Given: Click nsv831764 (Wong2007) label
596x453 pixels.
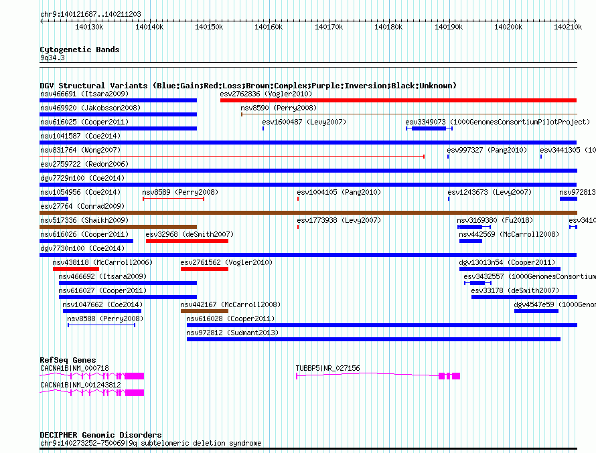Looking at the screenshot, I should [x=80, y=150].
